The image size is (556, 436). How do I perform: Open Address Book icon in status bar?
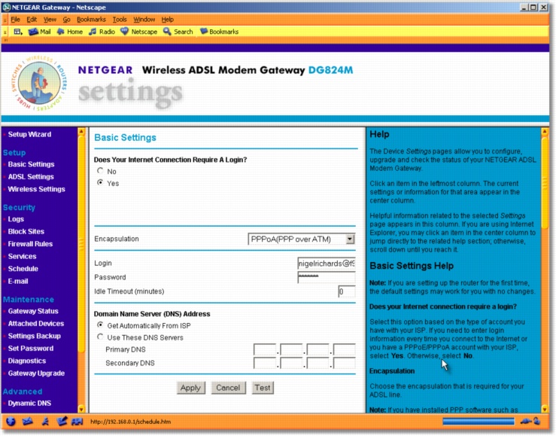[77, 422]
